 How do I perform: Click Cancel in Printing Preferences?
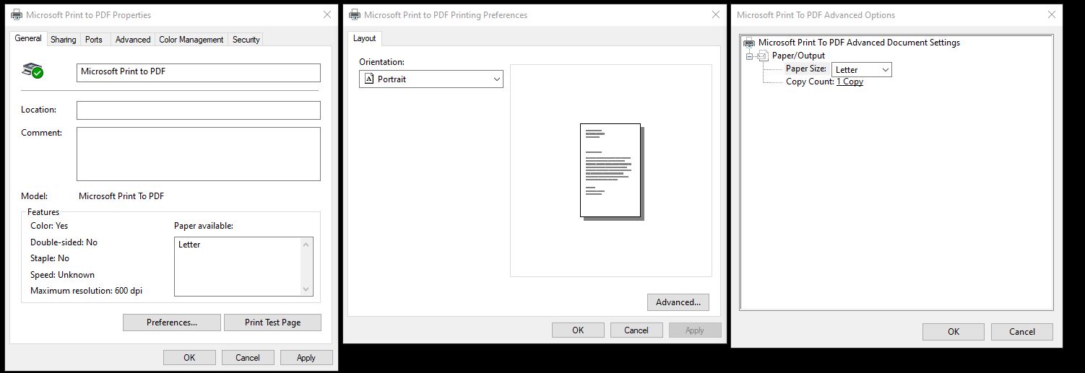[636, 330]
